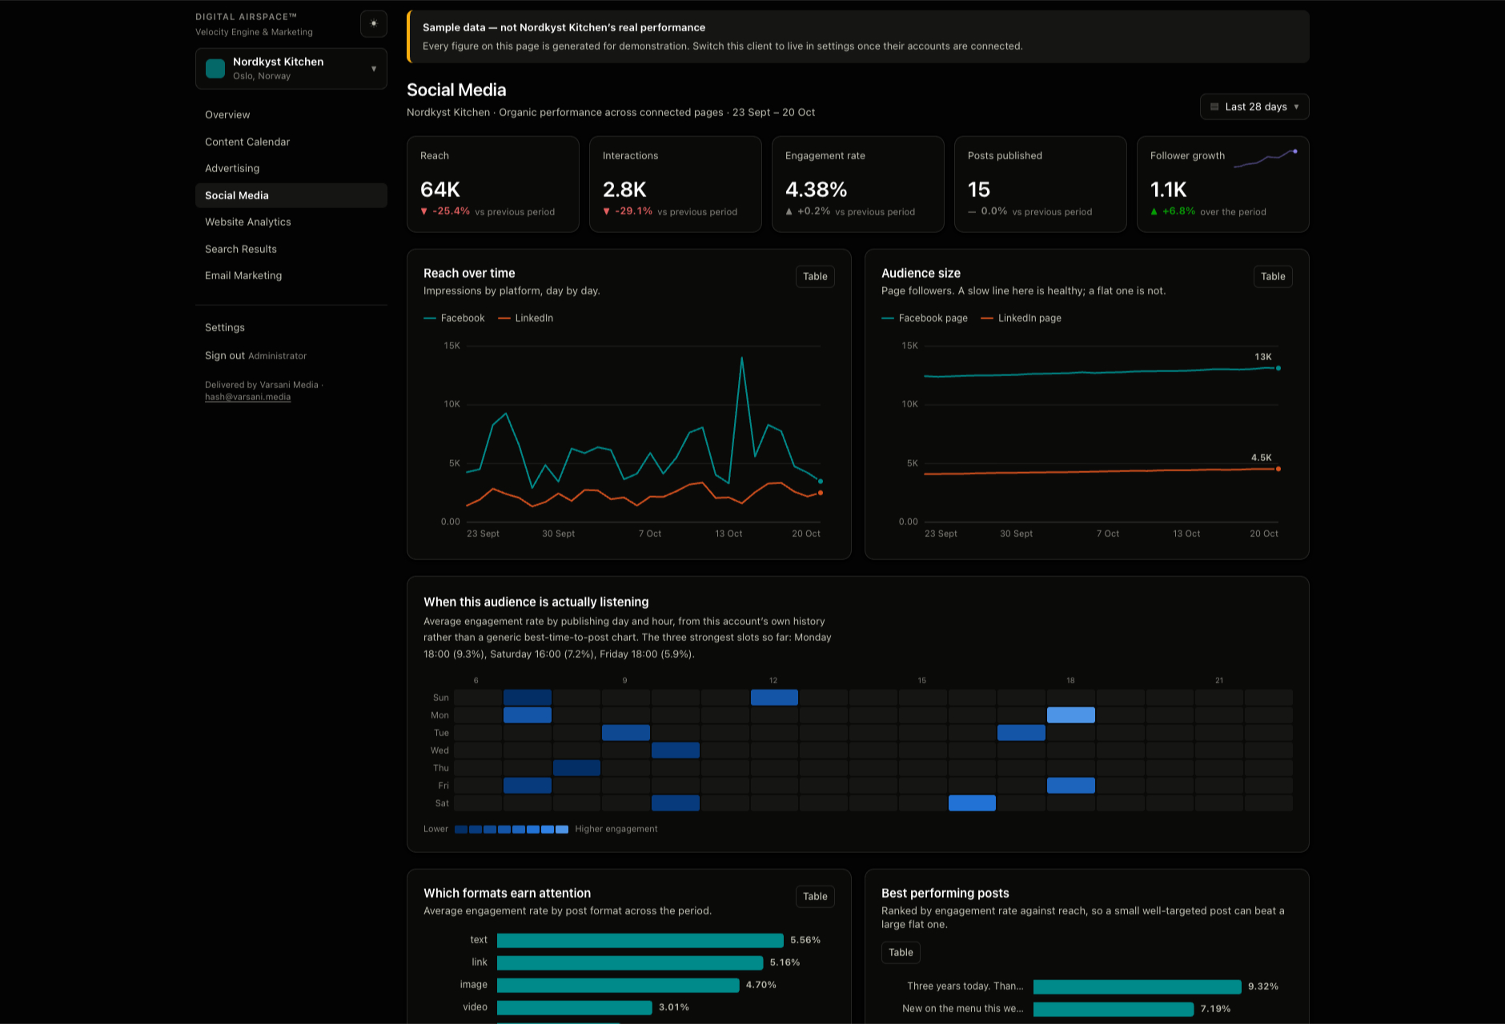Toggle the Facebook series in Reach legend
1505x1024 pixels.
(454, 318)
